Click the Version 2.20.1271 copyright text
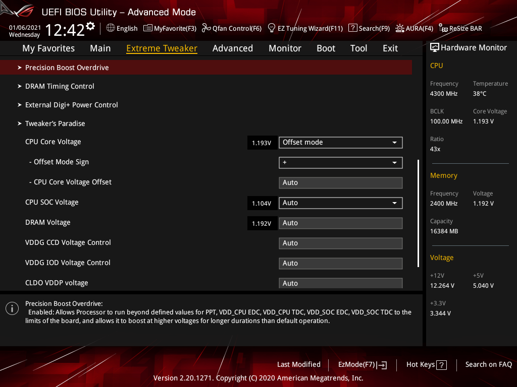 (258, 378)
